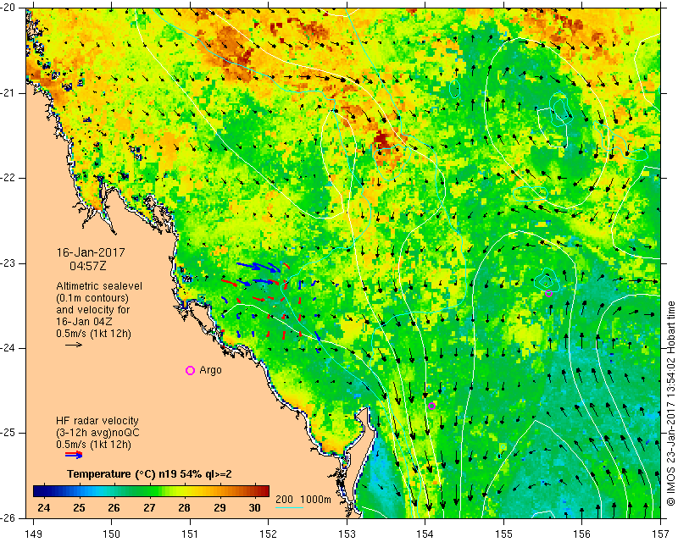Click longitude axis label '155'

pyautogui.click(x=503, y=534)
